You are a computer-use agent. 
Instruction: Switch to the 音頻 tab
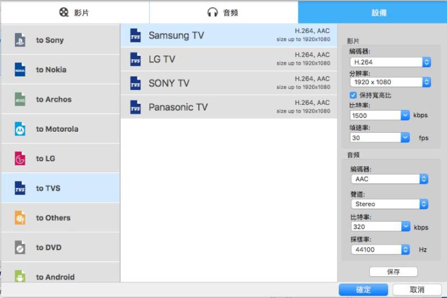click(224, 12)
